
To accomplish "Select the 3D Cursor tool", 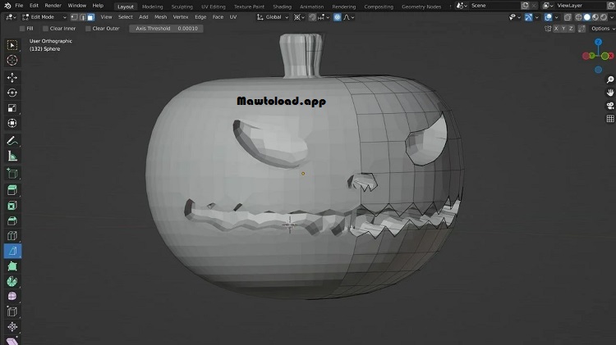I will (x=12, y=60).
